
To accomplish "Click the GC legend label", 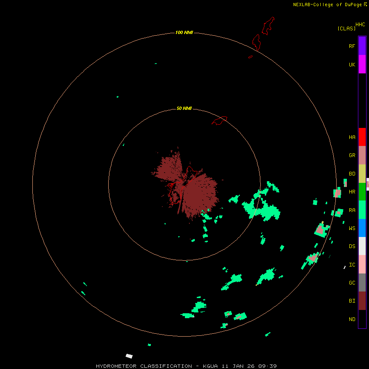I will 352,283.
